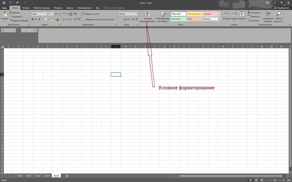Cut selection with Вырезать
The width and height of the screenshot is (292, 182).
pyautogui.click(x=15, y=13)
